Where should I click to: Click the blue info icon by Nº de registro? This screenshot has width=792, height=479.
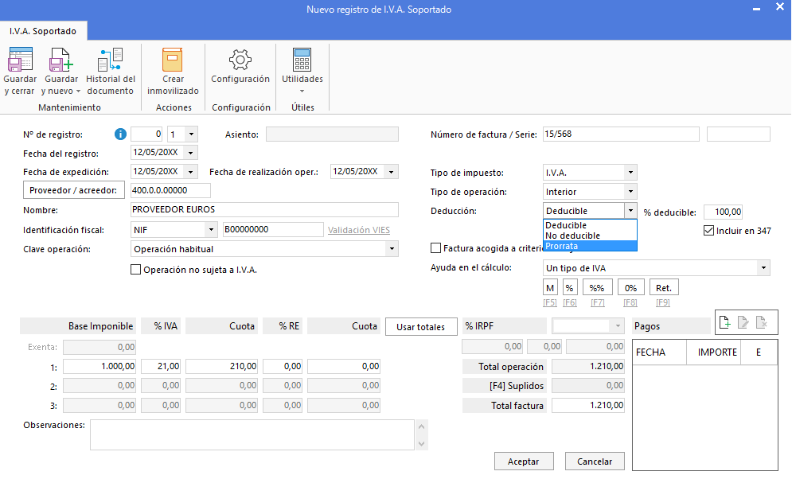point(120,134)
